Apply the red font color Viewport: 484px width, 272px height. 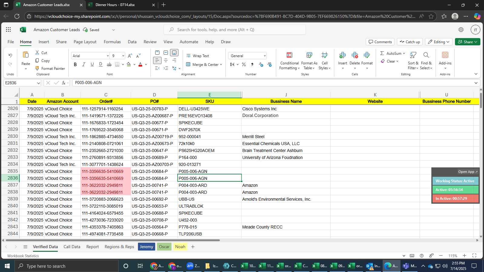coord(140,64)
